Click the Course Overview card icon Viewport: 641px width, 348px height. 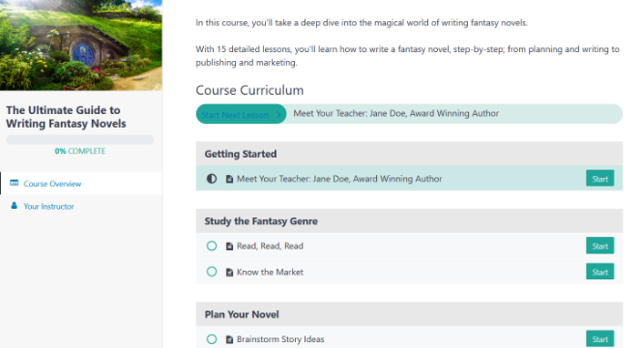coord(14,183)
